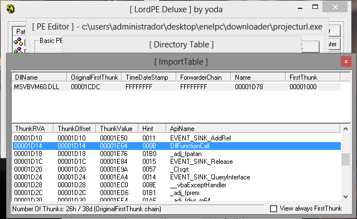Select the _adj_fprem API row
This screenshot has height=219, width=357.
176,193
